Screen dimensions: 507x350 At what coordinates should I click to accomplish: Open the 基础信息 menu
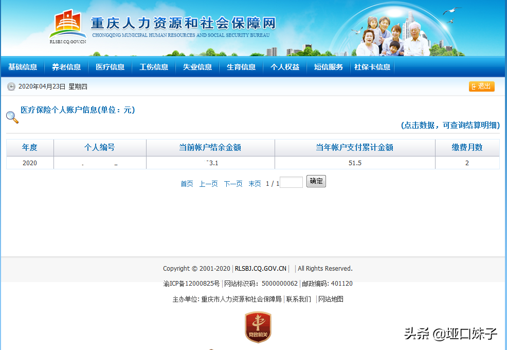(x=23, y=67)
